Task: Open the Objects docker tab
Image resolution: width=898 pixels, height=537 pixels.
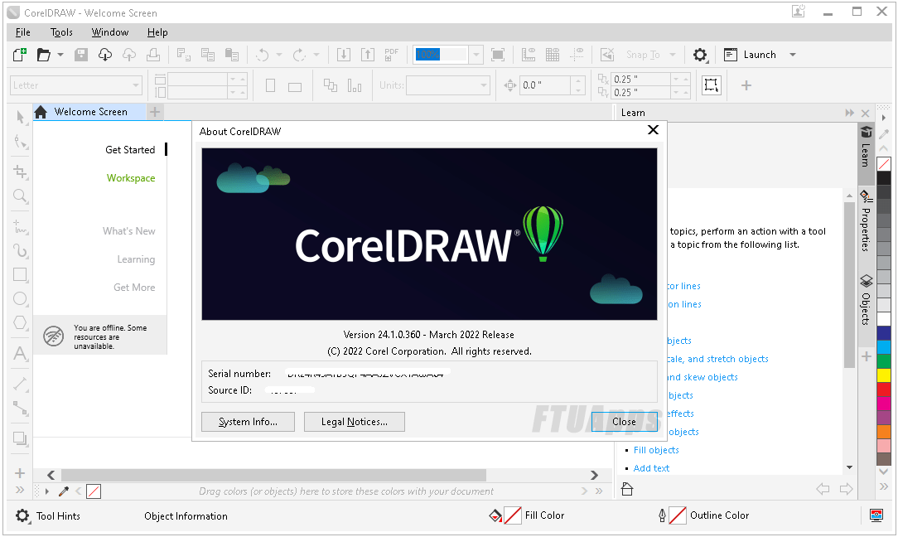Action: [x=866, y=300]
